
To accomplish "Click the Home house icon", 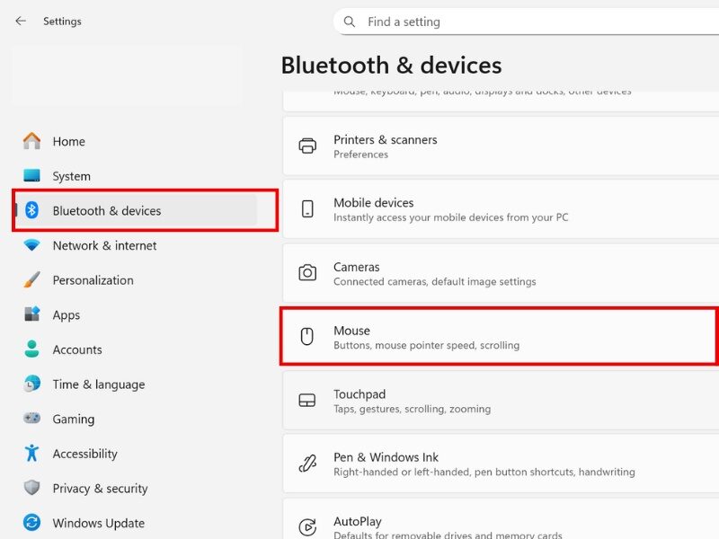I will coord(32,141).
